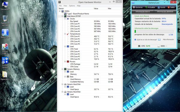Open BatteryCare Opciones
Screen dimensions: 180x112
(138, 7)
